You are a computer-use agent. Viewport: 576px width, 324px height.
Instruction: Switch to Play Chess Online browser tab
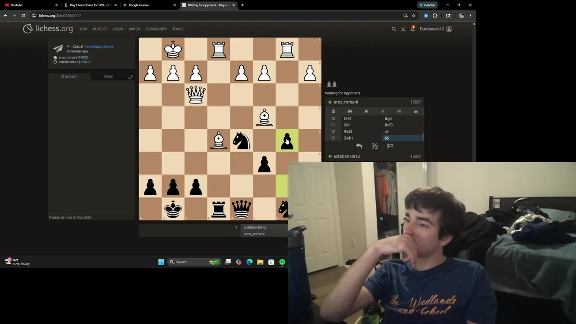coord(90,5)
